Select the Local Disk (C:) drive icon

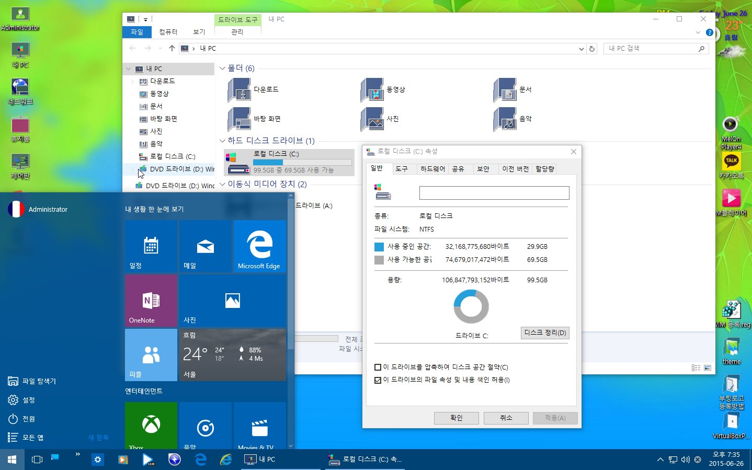[x=238, y=163]
